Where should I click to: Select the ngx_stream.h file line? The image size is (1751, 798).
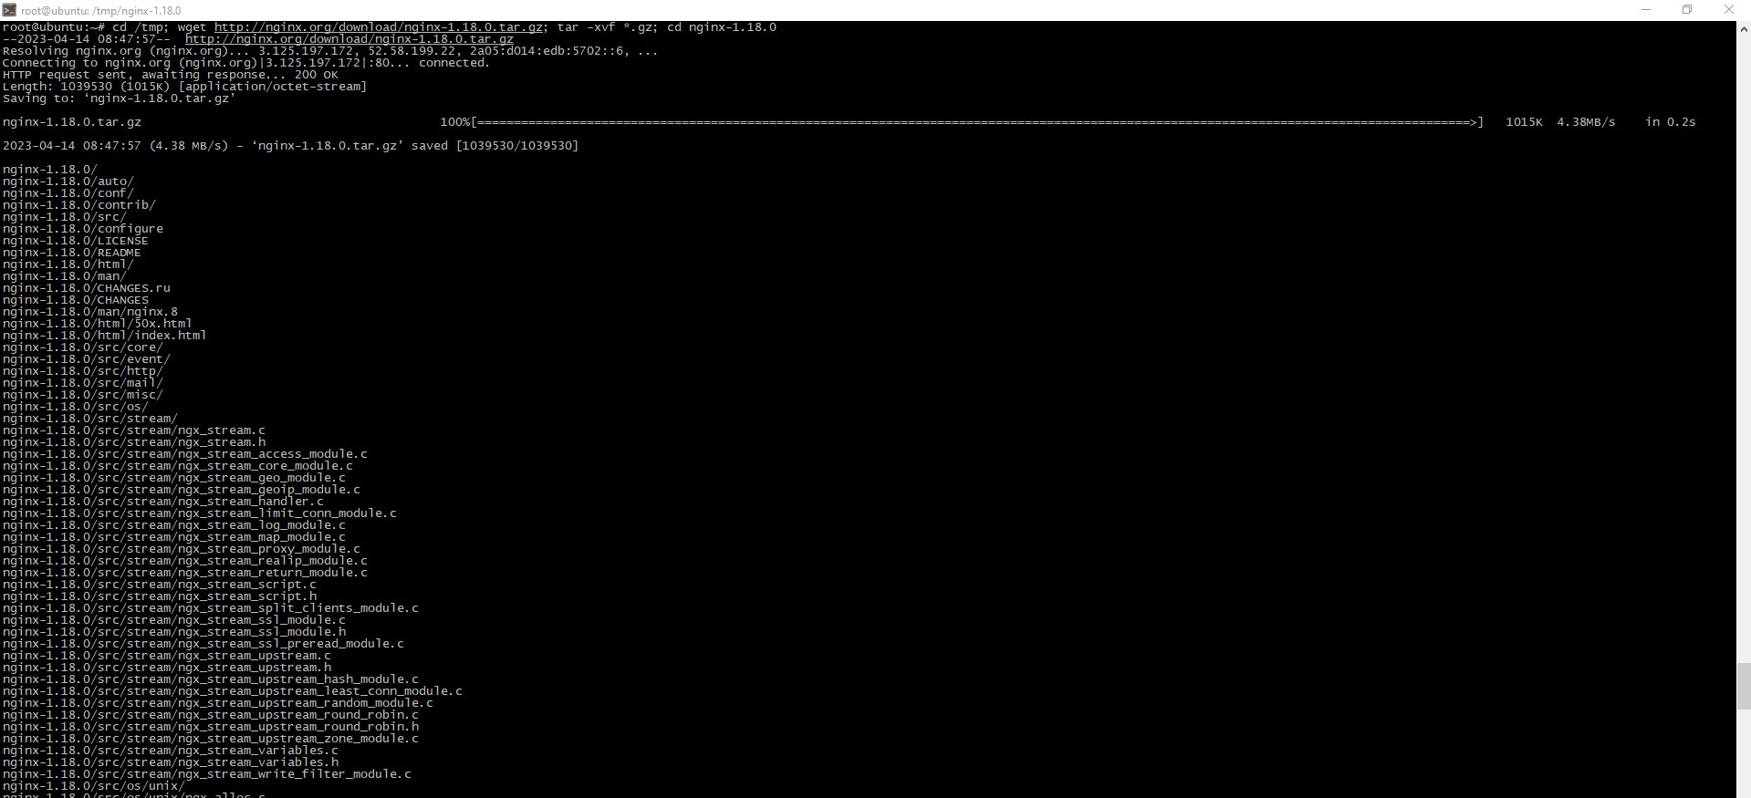coord(134,442)
